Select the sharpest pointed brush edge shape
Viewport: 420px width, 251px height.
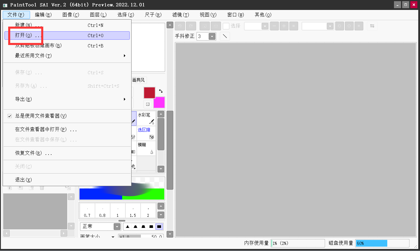coord(127,226)
